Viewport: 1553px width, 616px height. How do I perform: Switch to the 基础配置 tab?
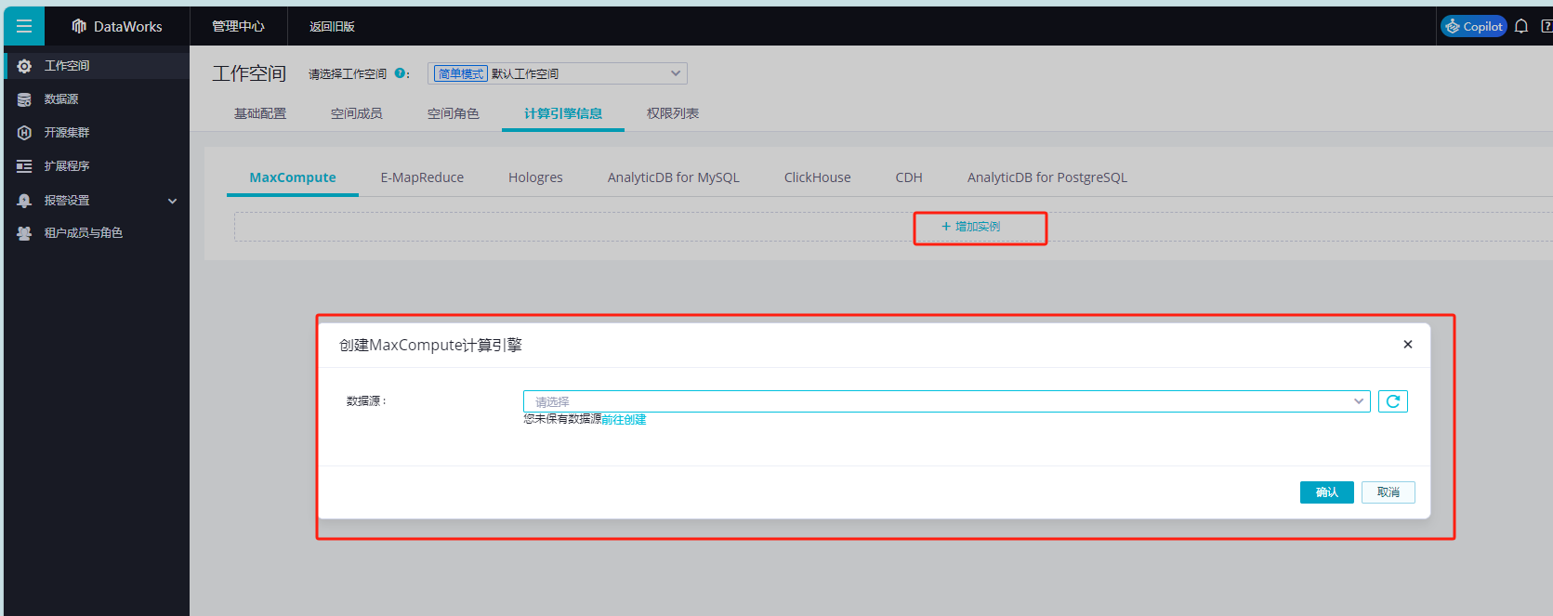[260, 113]
